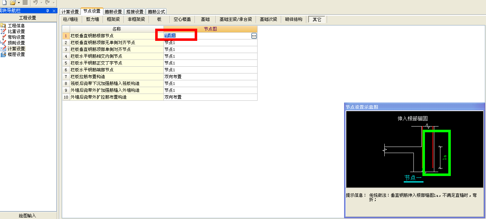Screen dimensions: 486x219
Task: Click the 比重设置 icon
Action: tap(4, 32)
